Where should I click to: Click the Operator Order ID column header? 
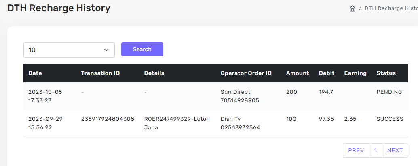pyautogui.click(x=246, y=73)
